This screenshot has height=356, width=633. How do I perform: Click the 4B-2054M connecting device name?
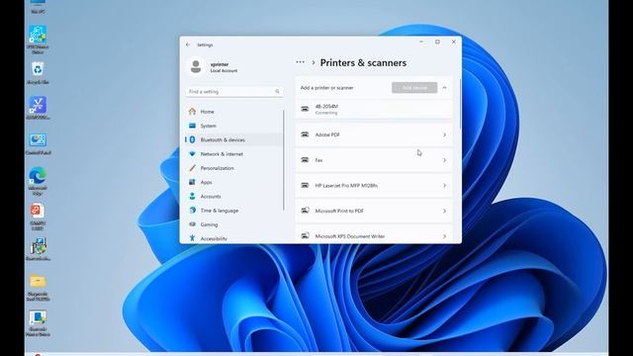[326, 106]
